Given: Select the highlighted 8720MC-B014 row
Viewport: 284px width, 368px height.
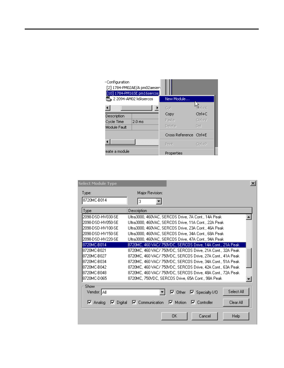Looking at the screenshot, I should 164,245.
